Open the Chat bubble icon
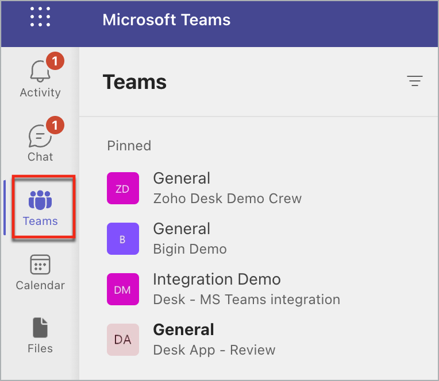 39,137
